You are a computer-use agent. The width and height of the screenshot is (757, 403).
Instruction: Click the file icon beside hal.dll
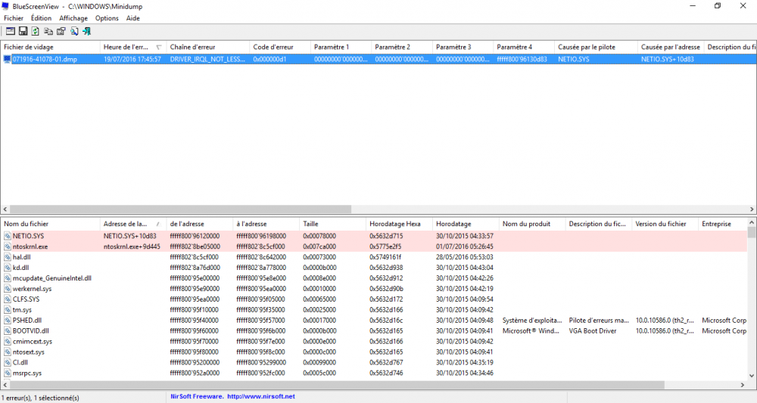point(8,257)
